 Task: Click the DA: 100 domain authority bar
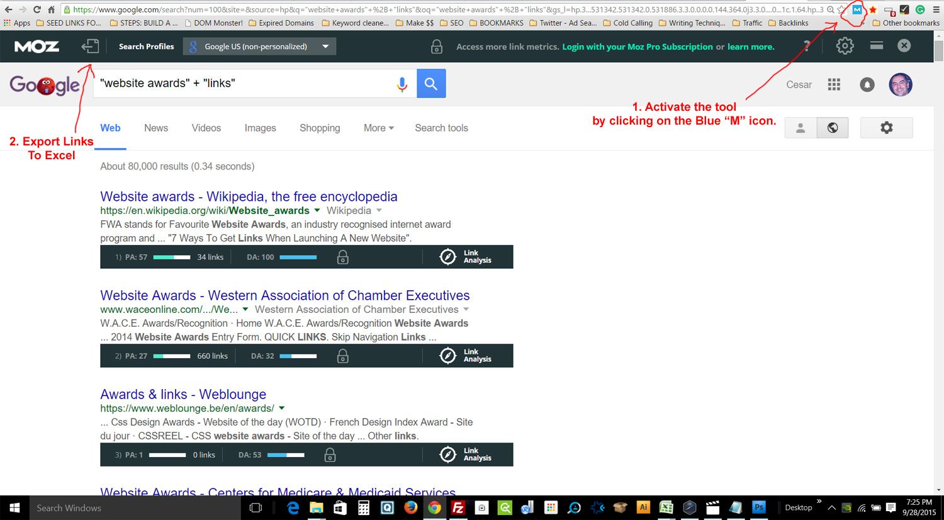298,257
